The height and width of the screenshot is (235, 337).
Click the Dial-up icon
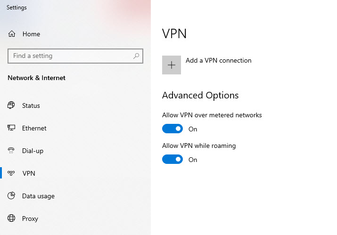pos(12,151)
